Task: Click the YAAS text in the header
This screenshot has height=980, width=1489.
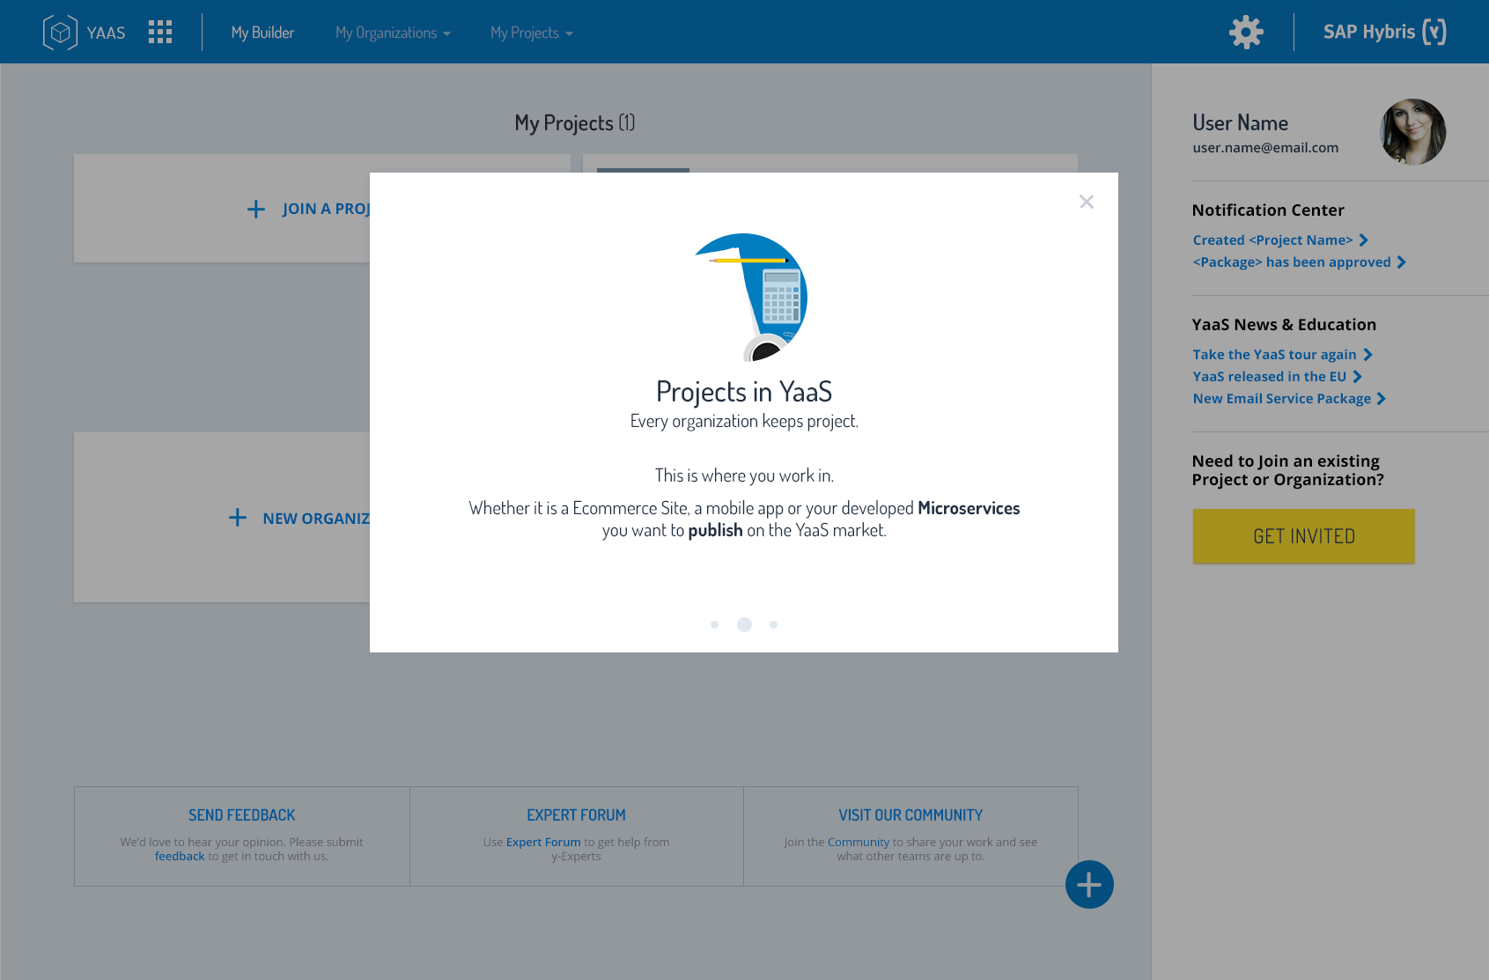Action: (106, 33)
